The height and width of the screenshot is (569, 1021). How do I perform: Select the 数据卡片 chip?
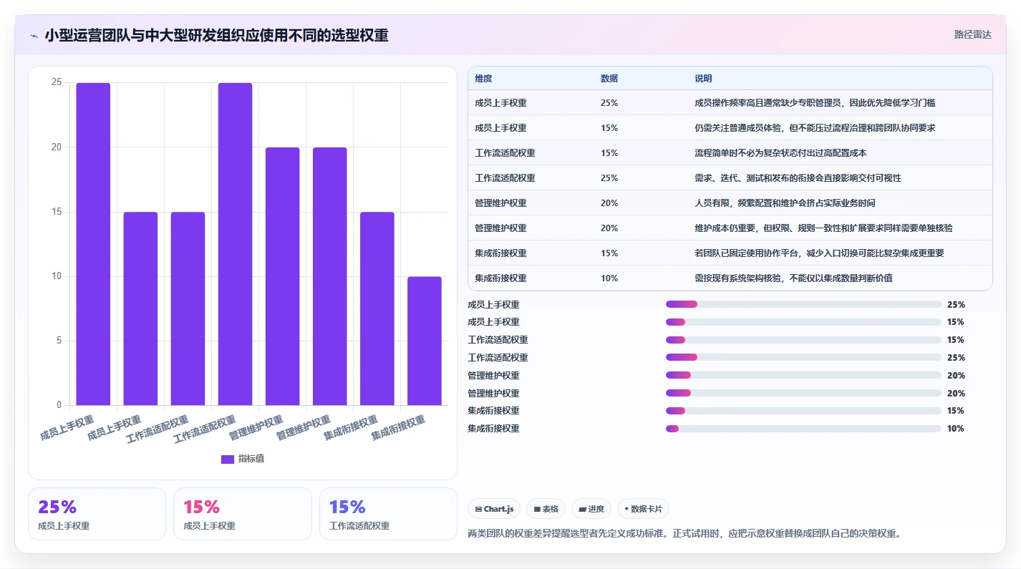(x=643, y=510)
